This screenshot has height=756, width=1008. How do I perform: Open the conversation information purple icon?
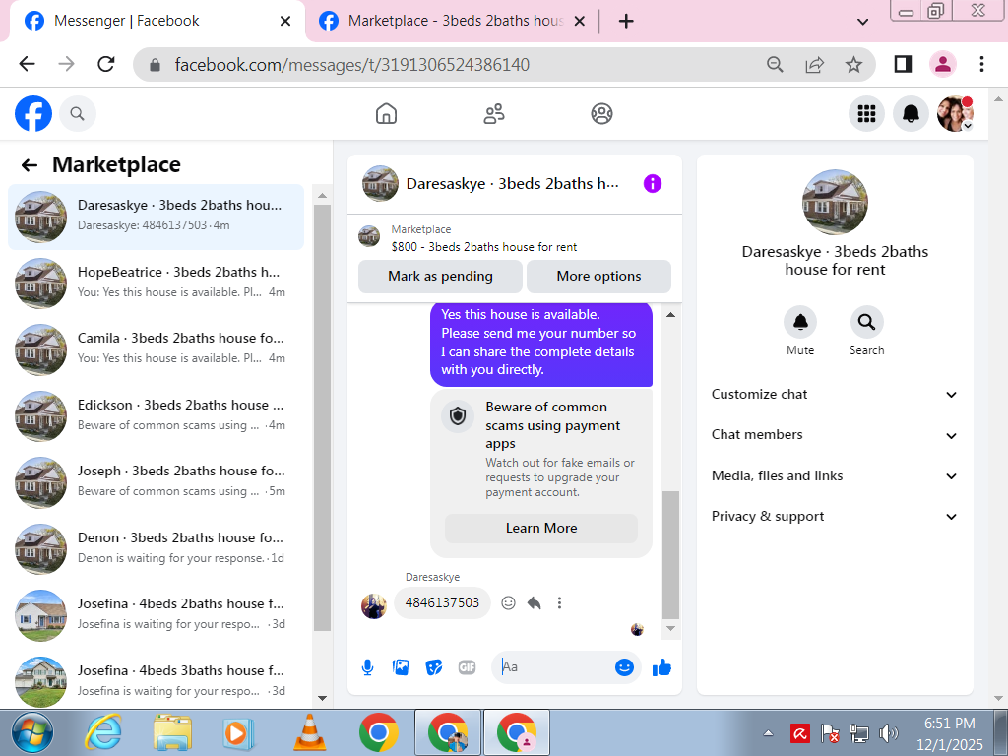pos(653,184)
